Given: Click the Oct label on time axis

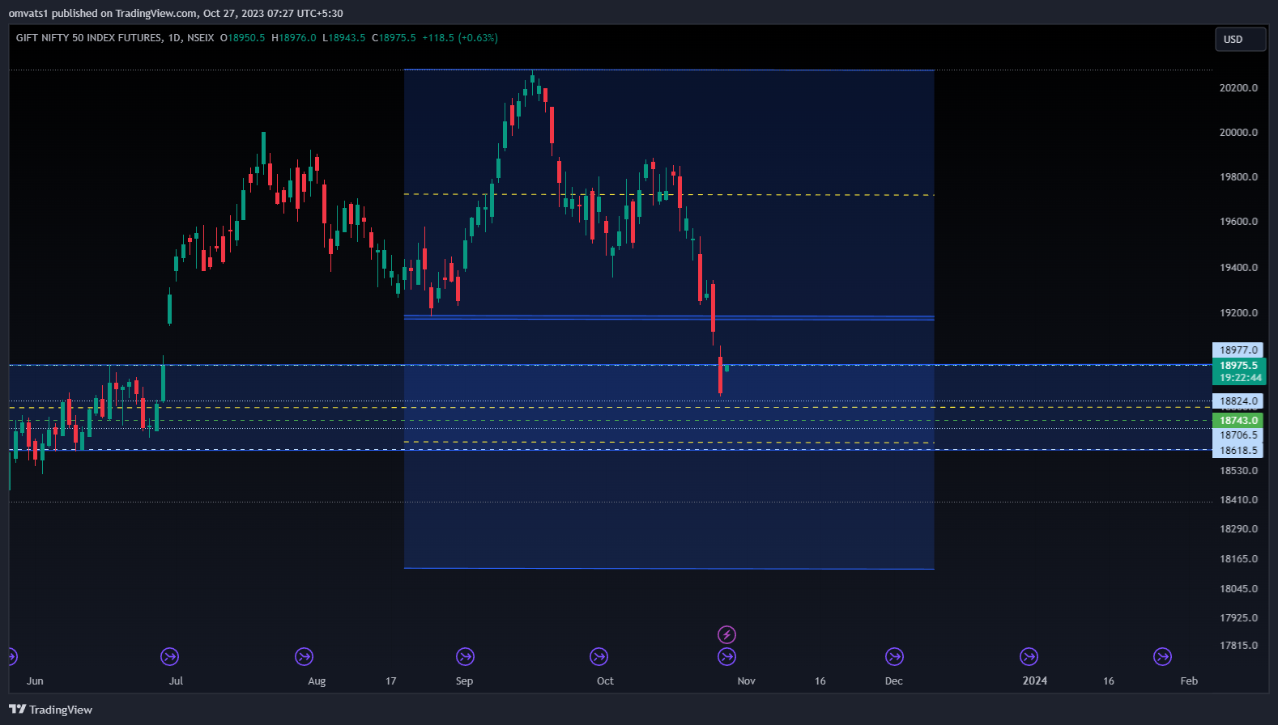Looking at the screenshot, I should pyautogui.click(x=605, y=680).
